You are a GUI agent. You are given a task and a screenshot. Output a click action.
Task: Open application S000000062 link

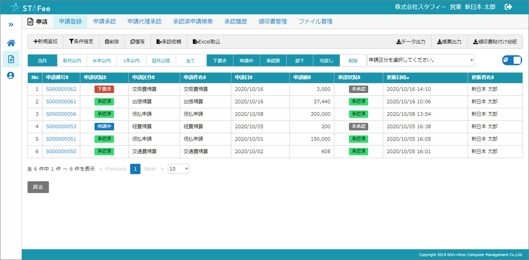tap(61, 90)
